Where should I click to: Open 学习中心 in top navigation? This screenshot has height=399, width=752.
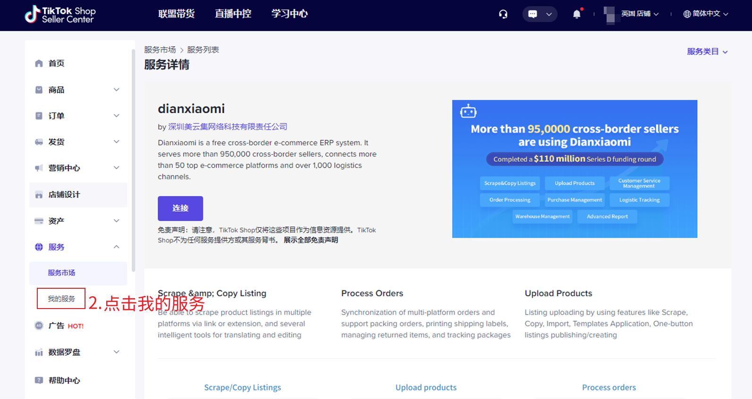[x=289, y=14]
